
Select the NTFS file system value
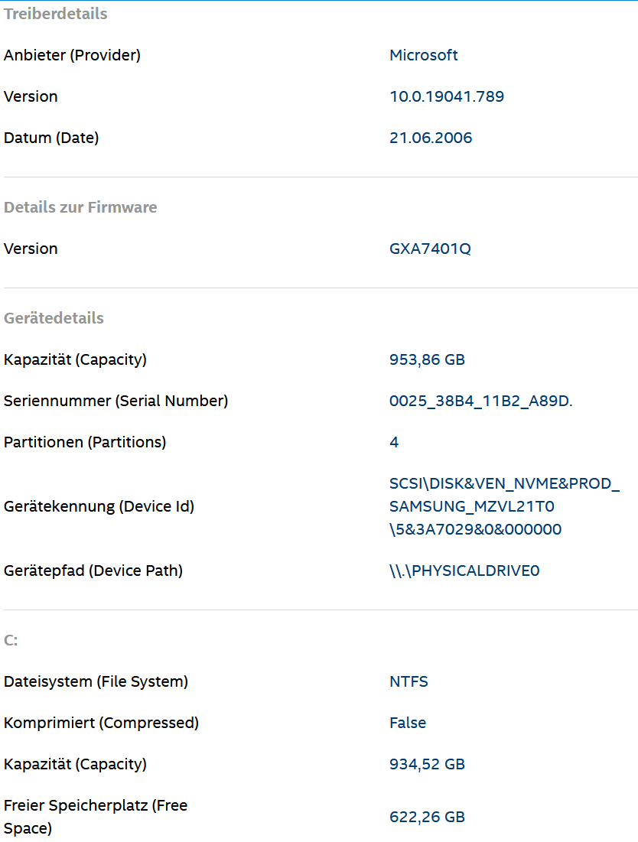tap(409, 681)
